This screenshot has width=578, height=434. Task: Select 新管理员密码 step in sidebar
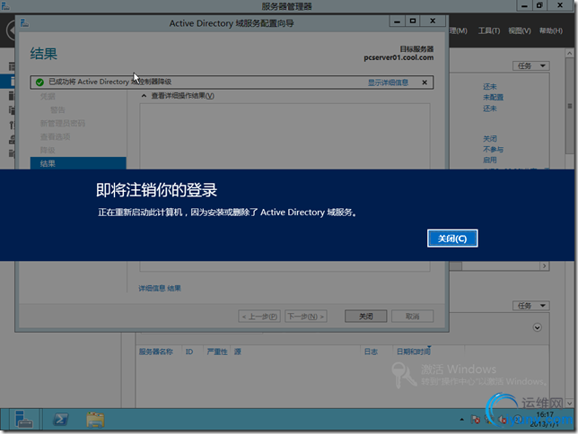point(63,123)
